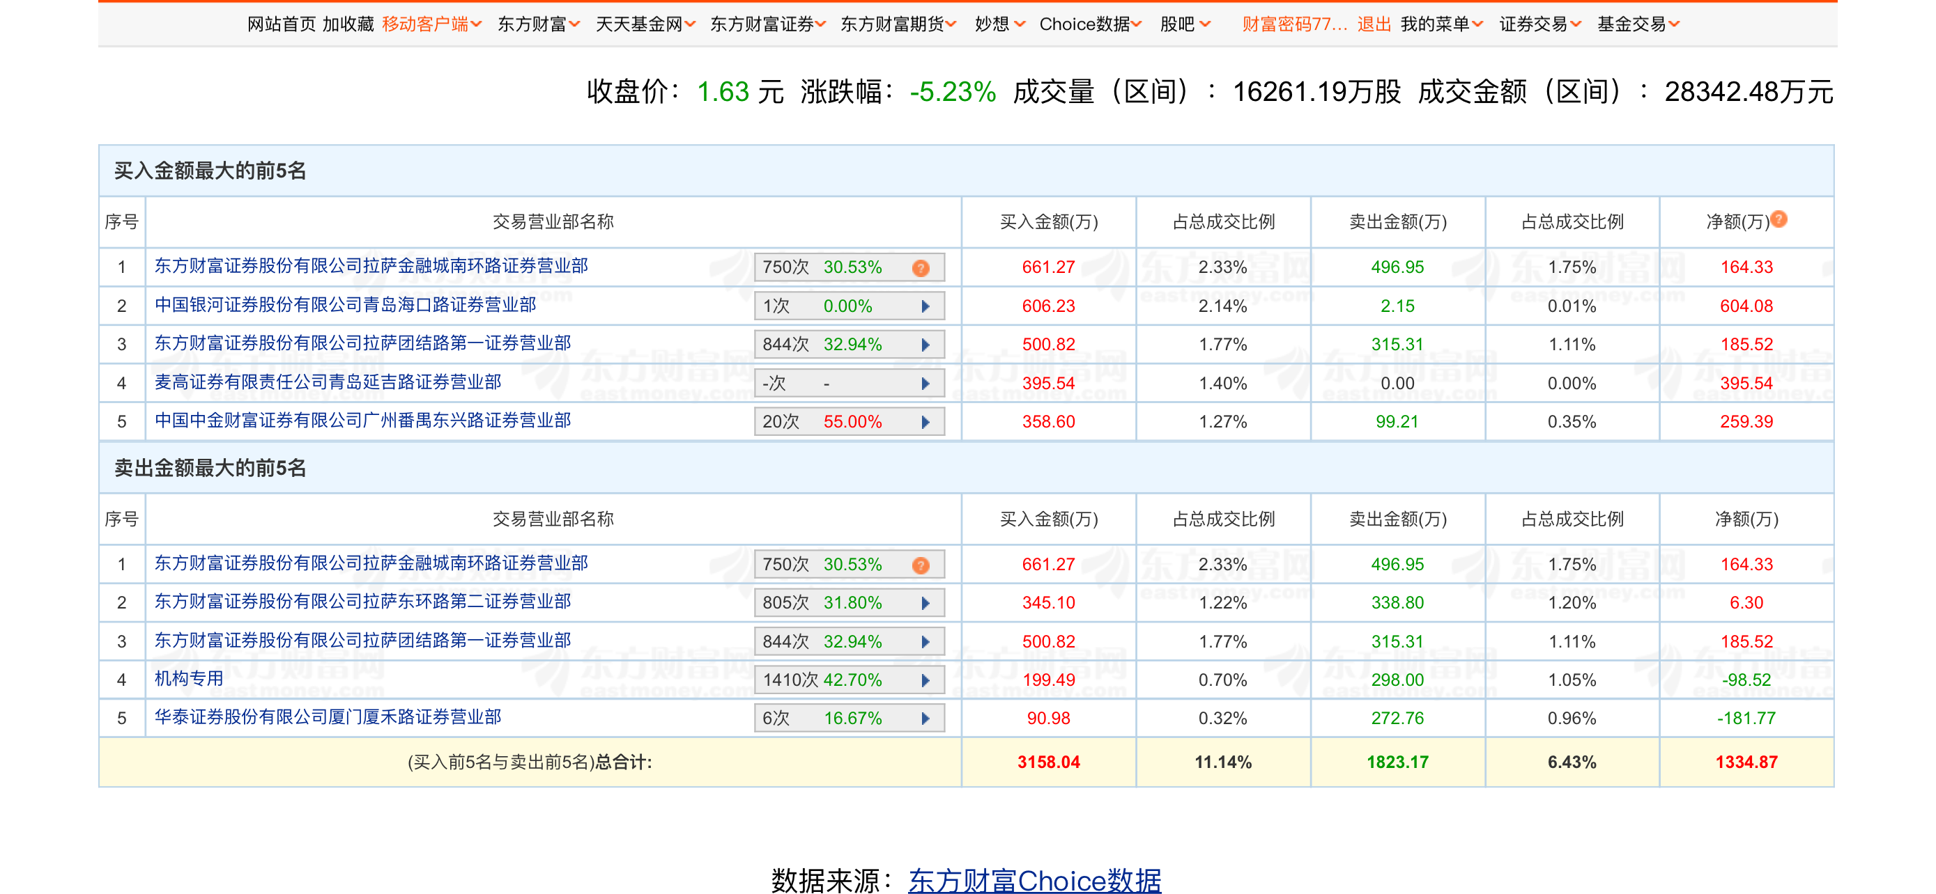Open 麦高证券青岛延吉路证券营业部 link
This screenshot has width=1936, height=894.
tap(328, 382)
